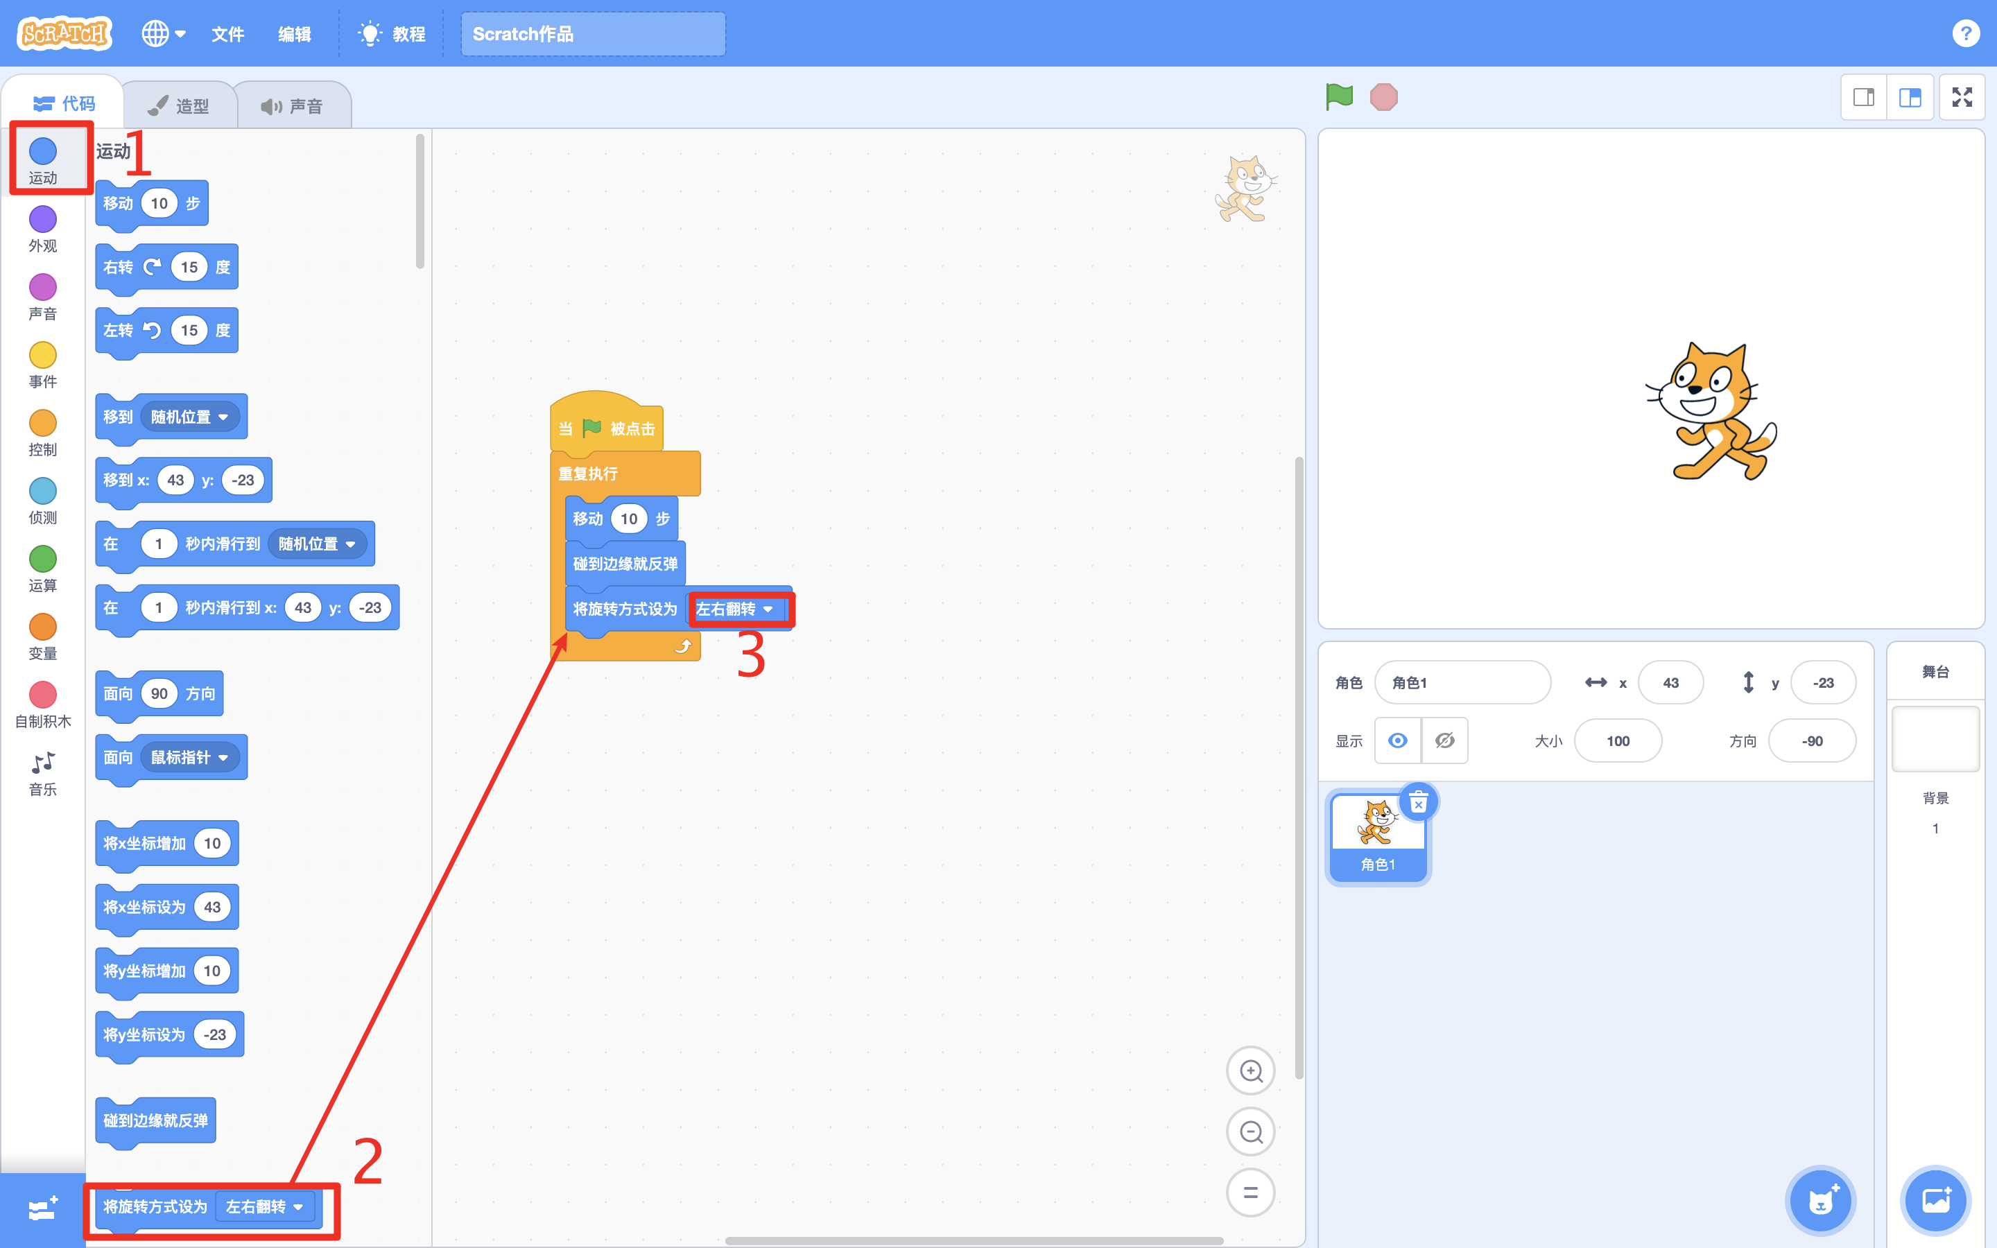Open 教程 tutorials
The width and height of the screenshot is (1997, 1248).
point(392,34)
